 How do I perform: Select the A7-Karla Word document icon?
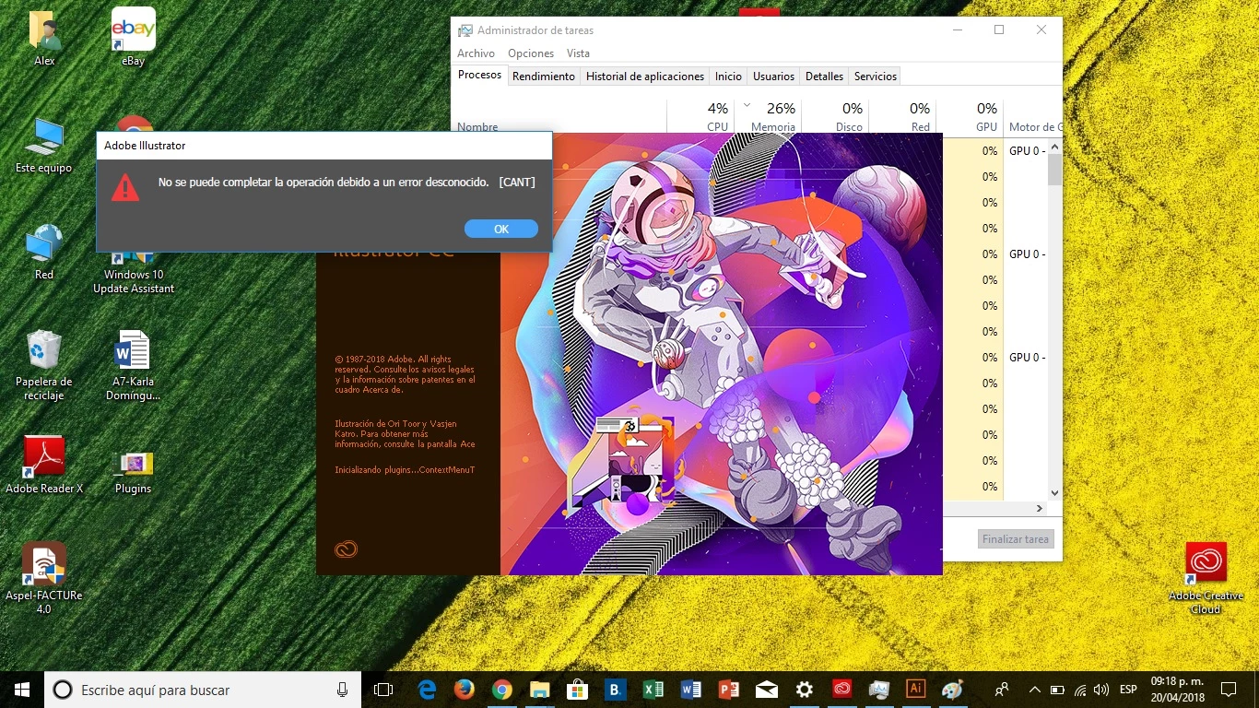click(x=134, y=365)
